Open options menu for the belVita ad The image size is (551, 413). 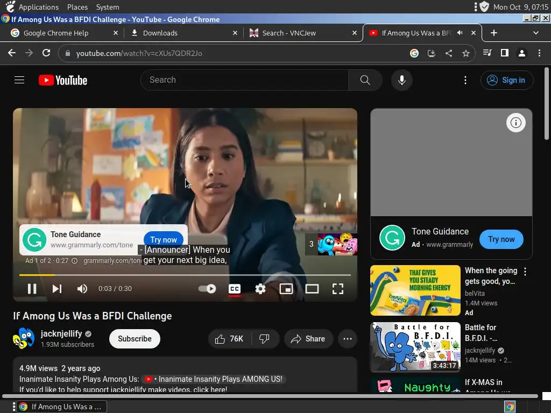[525, 271]
